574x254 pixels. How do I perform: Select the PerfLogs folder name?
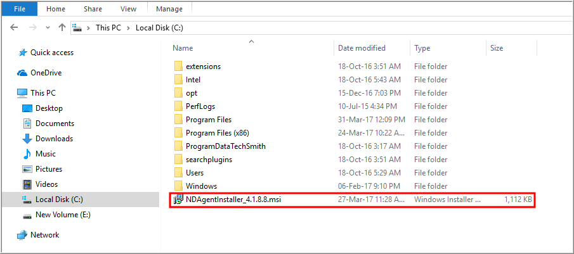(200, 106)
